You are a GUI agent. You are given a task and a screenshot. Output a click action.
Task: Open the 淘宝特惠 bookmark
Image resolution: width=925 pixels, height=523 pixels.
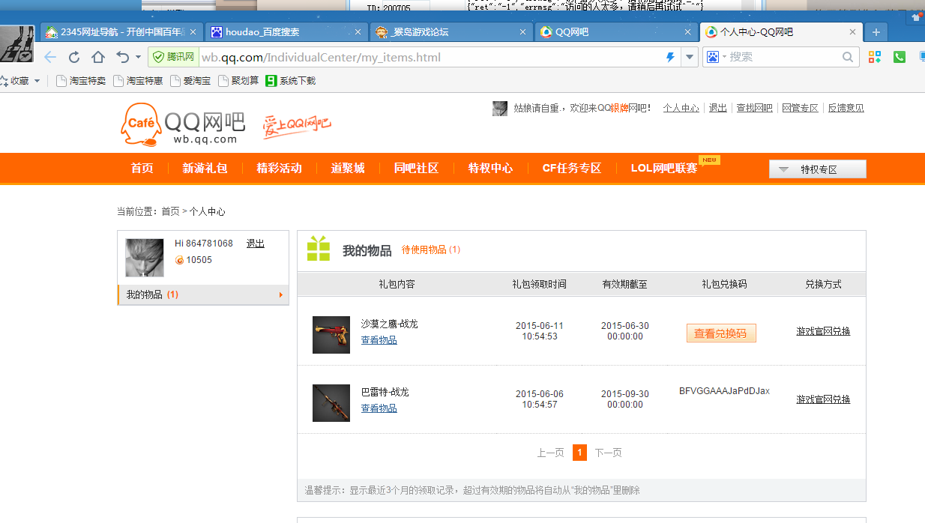click(138, 81)
